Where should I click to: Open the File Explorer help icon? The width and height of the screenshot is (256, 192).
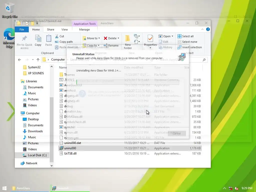[208, 29]
